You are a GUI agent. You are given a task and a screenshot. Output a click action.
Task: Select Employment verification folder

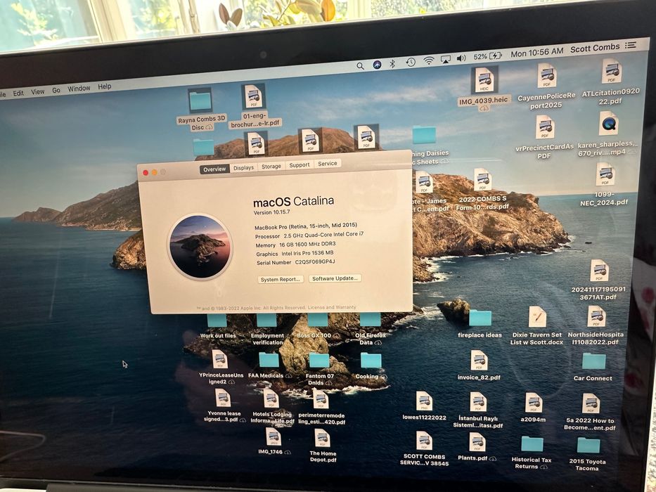tap(267, 320)
